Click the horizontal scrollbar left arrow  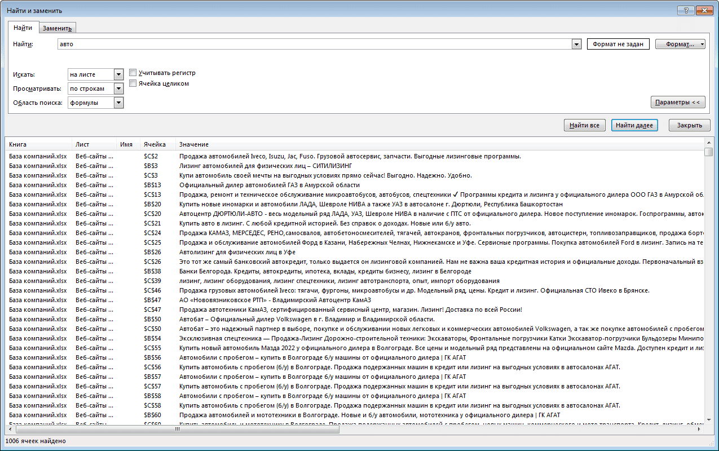(x=9, y=429)
